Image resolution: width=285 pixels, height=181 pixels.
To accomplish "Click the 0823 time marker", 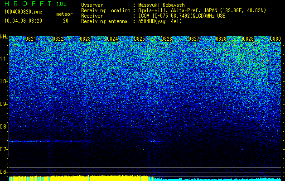I will tap(85, 39).
